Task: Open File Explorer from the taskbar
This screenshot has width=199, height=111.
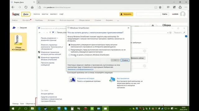Action: pos(32,109)
